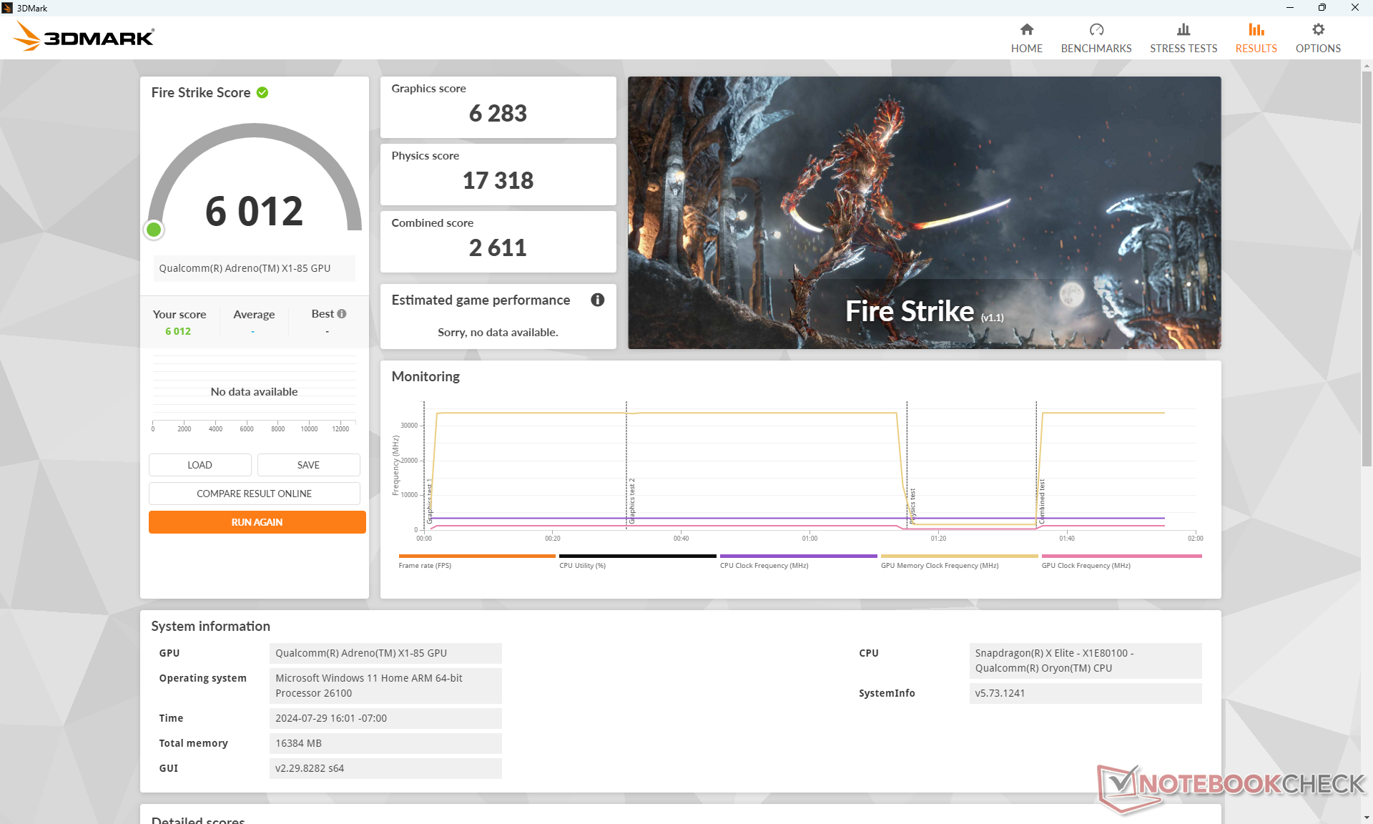Image resolution: width=1373 pixels, height=824 pixels.
Task: Click the 3DMark logo
Action: tap(84, 36)
